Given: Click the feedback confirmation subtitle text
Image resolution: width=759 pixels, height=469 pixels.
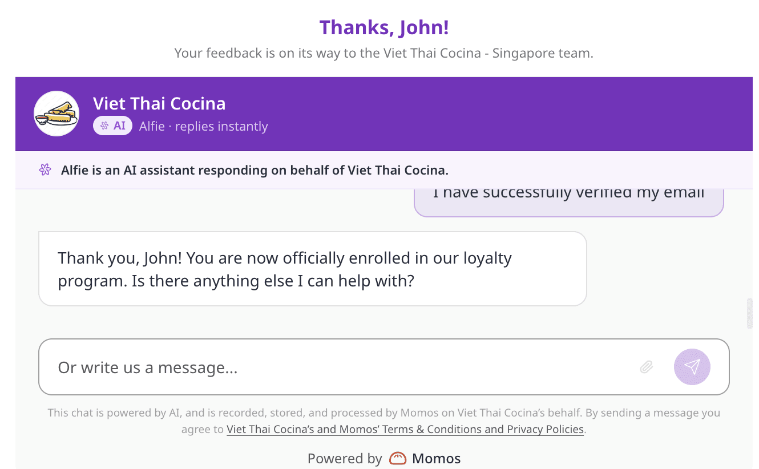Looking at the screenshot, I should [384, 54].
